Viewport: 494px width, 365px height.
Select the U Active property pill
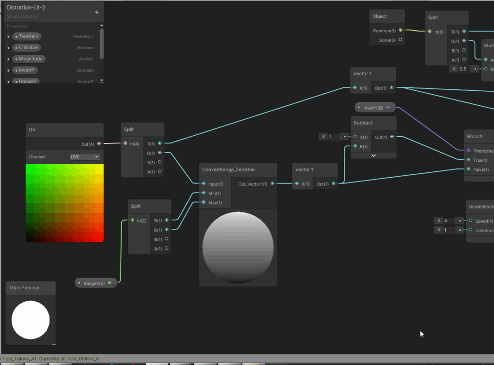tap(28, 48)
